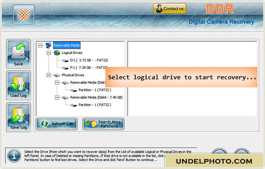Click the person icon on Contact us
The width and height of the screenshot is (265, 169).
[159, 9]
